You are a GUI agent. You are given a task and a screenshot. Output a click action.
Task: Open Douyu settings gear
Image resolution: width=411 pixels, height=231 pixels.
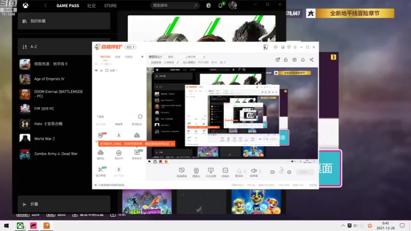(x=289, y=172)
